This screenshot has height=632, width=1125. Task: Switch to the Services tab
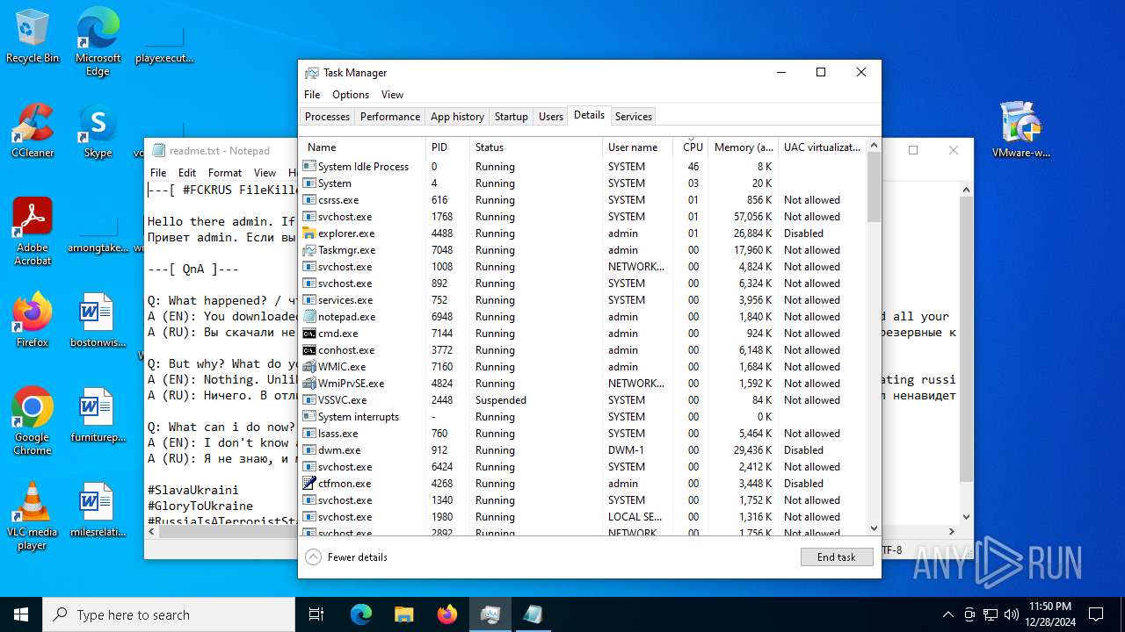click(x=634, y=117)
